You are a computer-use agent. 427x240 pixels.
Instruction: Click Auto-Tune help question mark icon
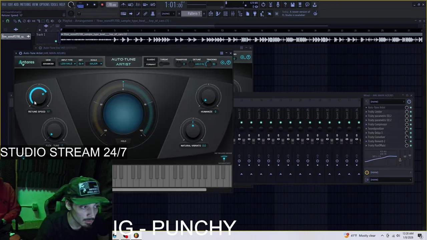[229, 63]
